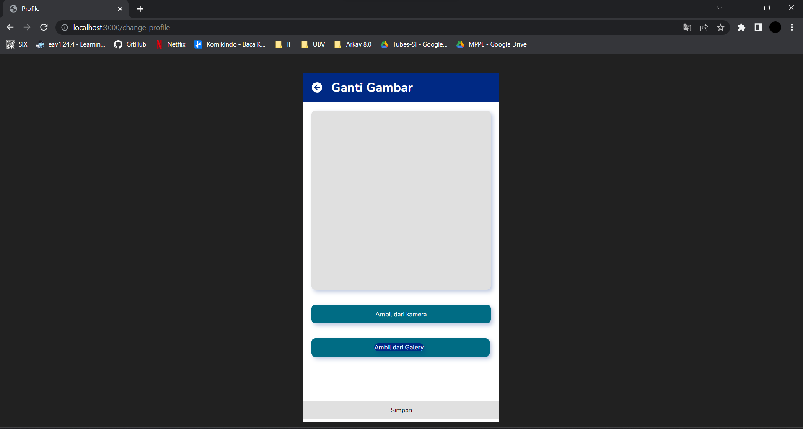Open the KomikIndo - Baca K... bookmark
The height and width of the screenshot is (429, 803).
pos(230,44)
